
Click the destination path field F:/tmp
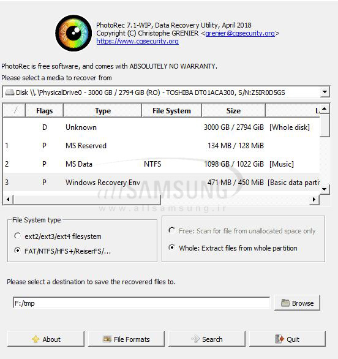click(x=141, y=303)
